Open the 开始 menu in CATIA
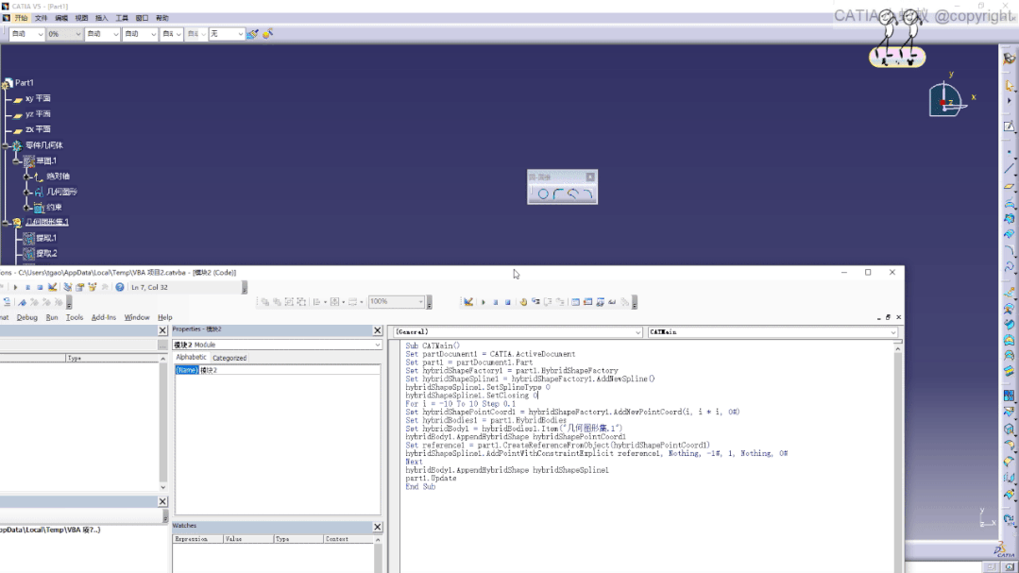The height and width of the screenshot is (573, 1019). (x=21, y=18)
